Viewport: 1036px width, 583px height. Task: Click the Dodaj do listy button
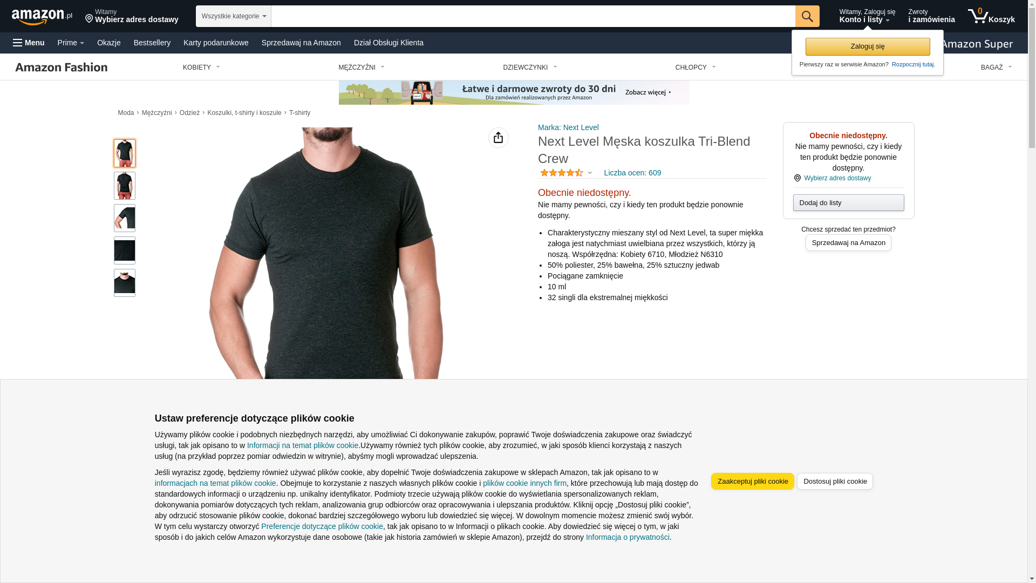(x=848, y=203)
